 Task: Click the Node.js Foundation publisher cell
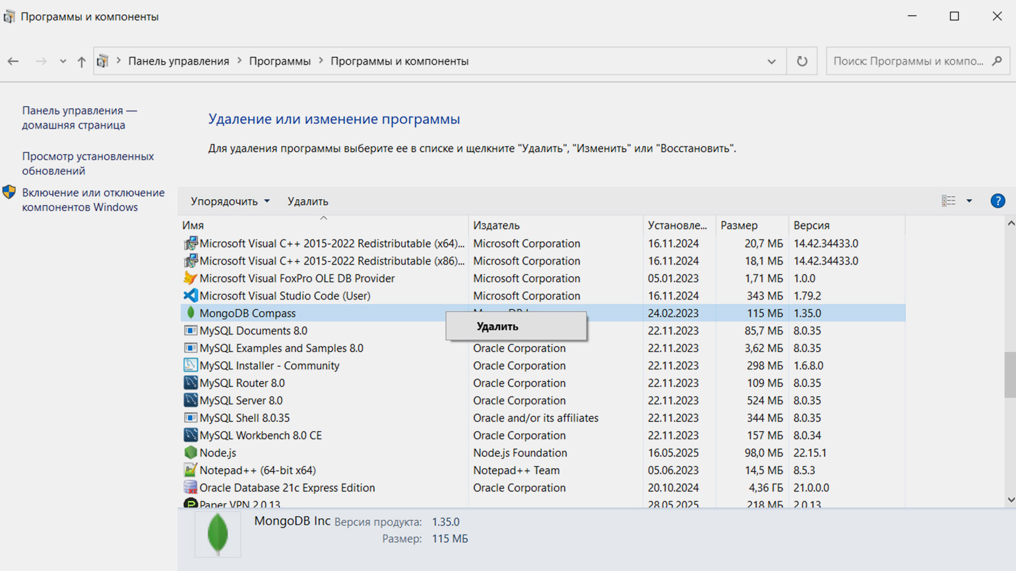pos(520,453)
